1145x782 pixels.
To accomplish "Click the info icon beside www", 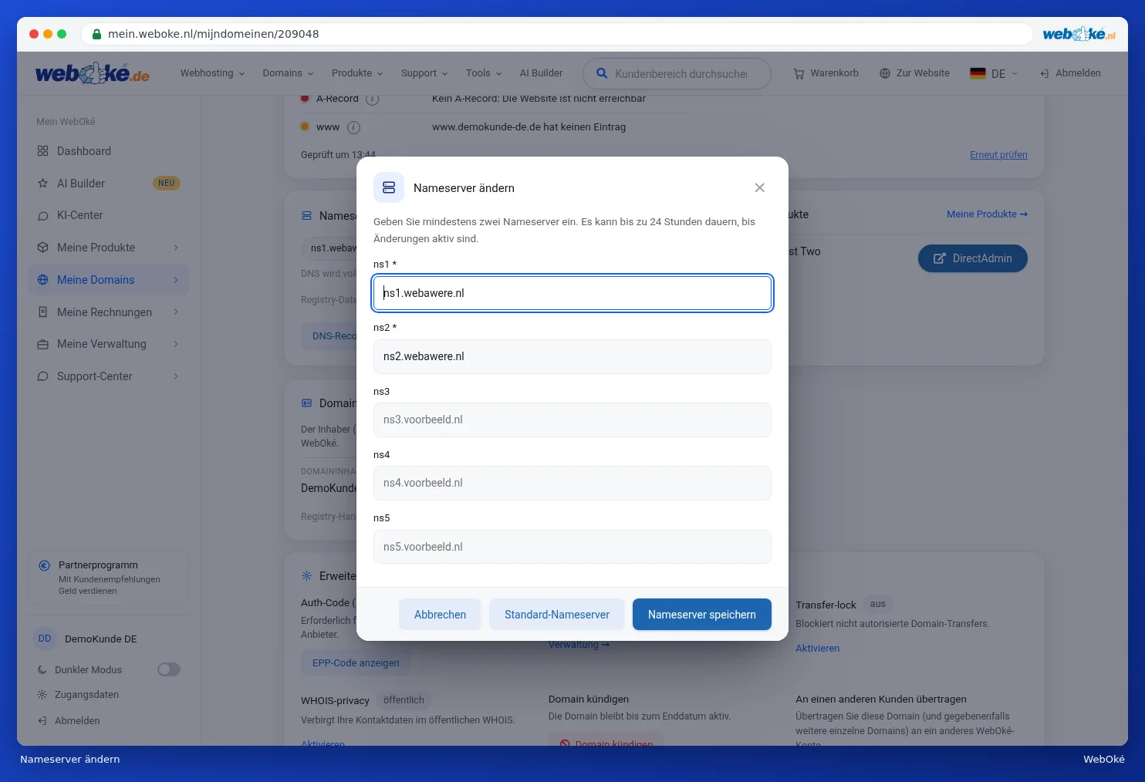I will coord(353,127).
